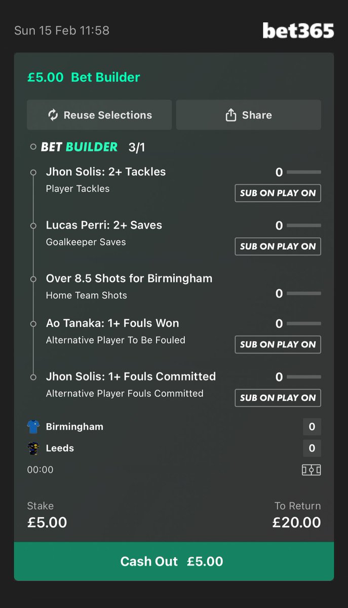This screenshot has width=348, height=608.
Task: Click the Bet Builder circle marker icon
Action: click(33, 147)
